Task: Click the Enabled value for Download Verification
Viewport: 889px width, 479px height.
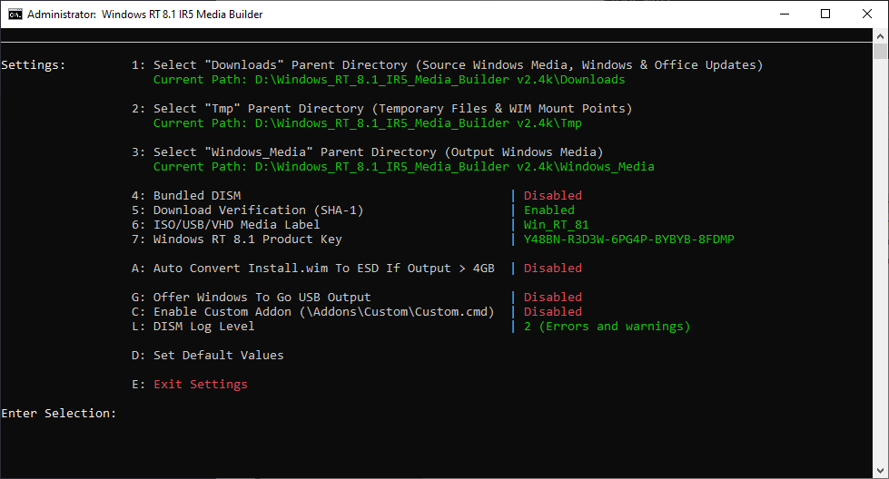Action: point(548,210)
